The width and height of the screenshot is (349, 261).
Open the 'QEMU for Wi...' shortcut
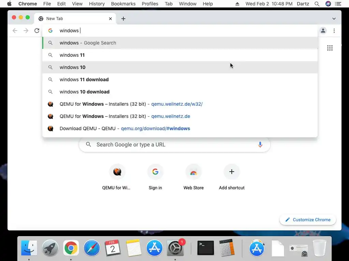click(117, 177)
